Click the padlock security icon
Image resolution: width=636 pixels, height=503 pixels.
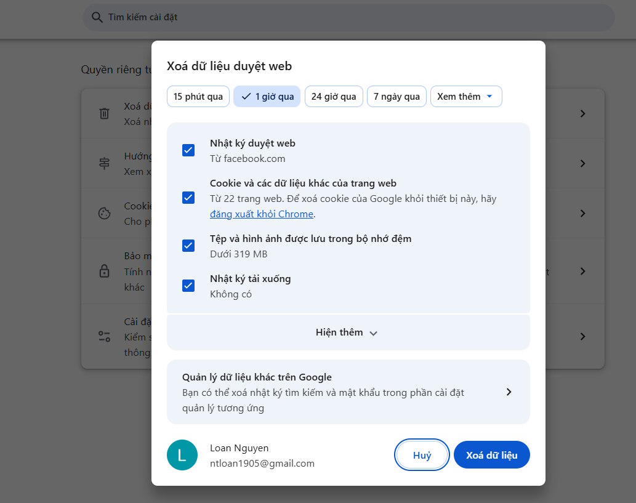[x=104, y=271]
